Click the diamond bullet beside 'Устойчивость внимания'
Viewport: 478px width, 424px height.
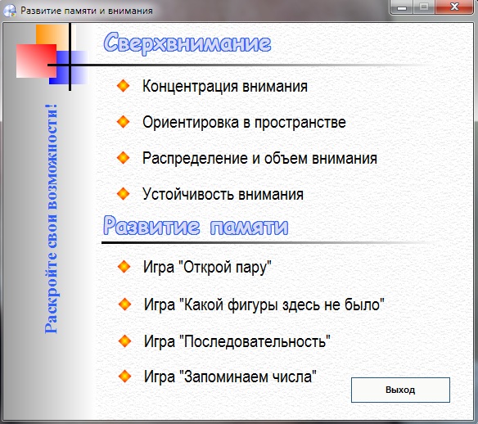pyautogui.click(x=123, y=194)
